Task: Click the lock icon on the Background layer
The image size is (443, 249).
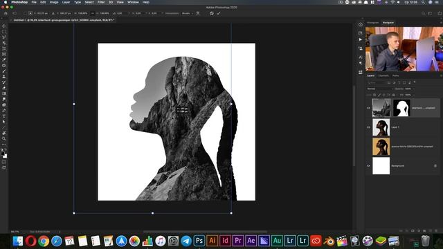Action: coord(435,166)
